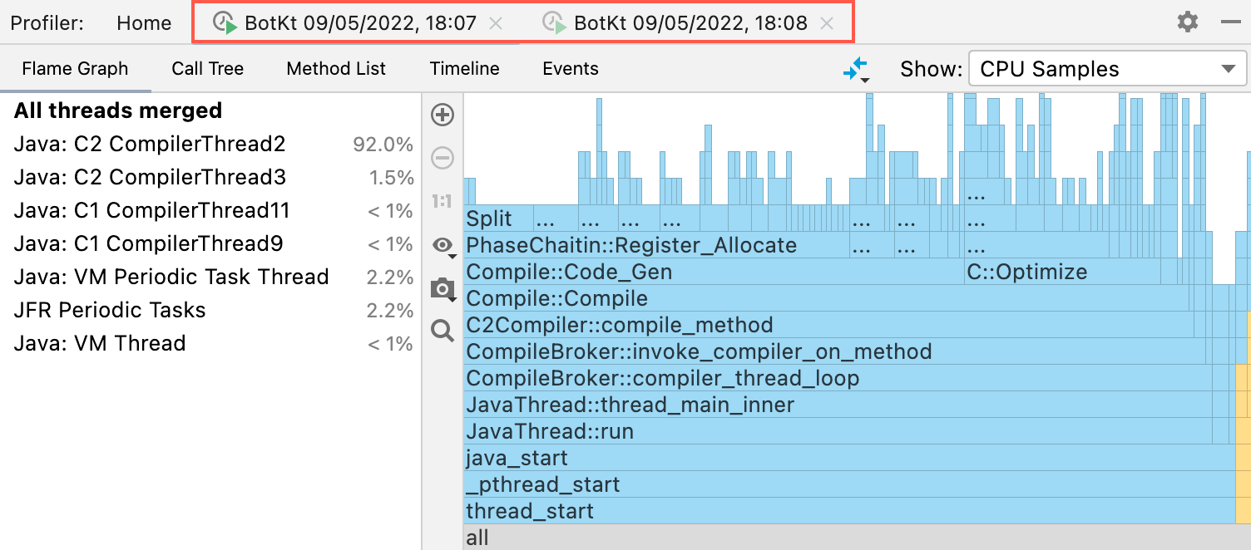The height and width of the screenshot is (550, 1251).
Task: Reset flame graph zoom to 1:1
Action: pyautogui.click(x=443, y=201)
